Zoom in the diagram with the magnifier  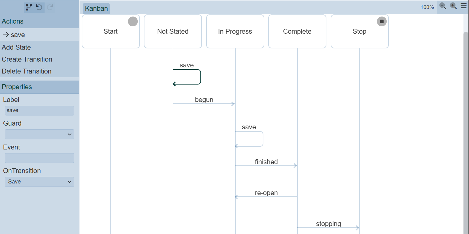point(453,6)
